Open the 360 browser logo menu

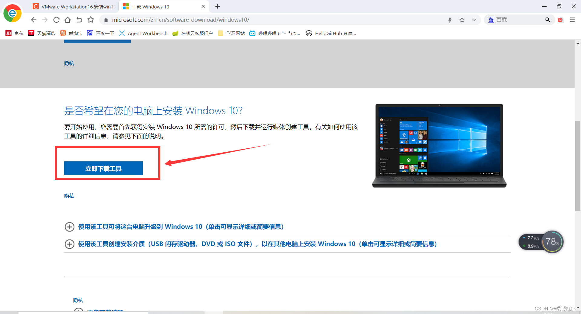12,13
